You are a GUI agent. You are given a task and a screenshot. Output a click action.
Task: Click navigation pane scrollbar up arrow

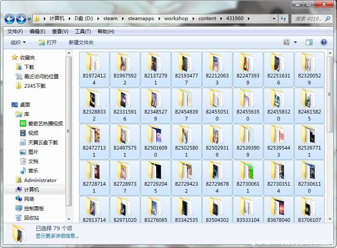pos(69,52)
